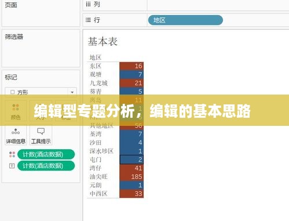Open the 工具提示 tooltip card
The height and width of the screenshot is (221, 289).
[41, 136]
